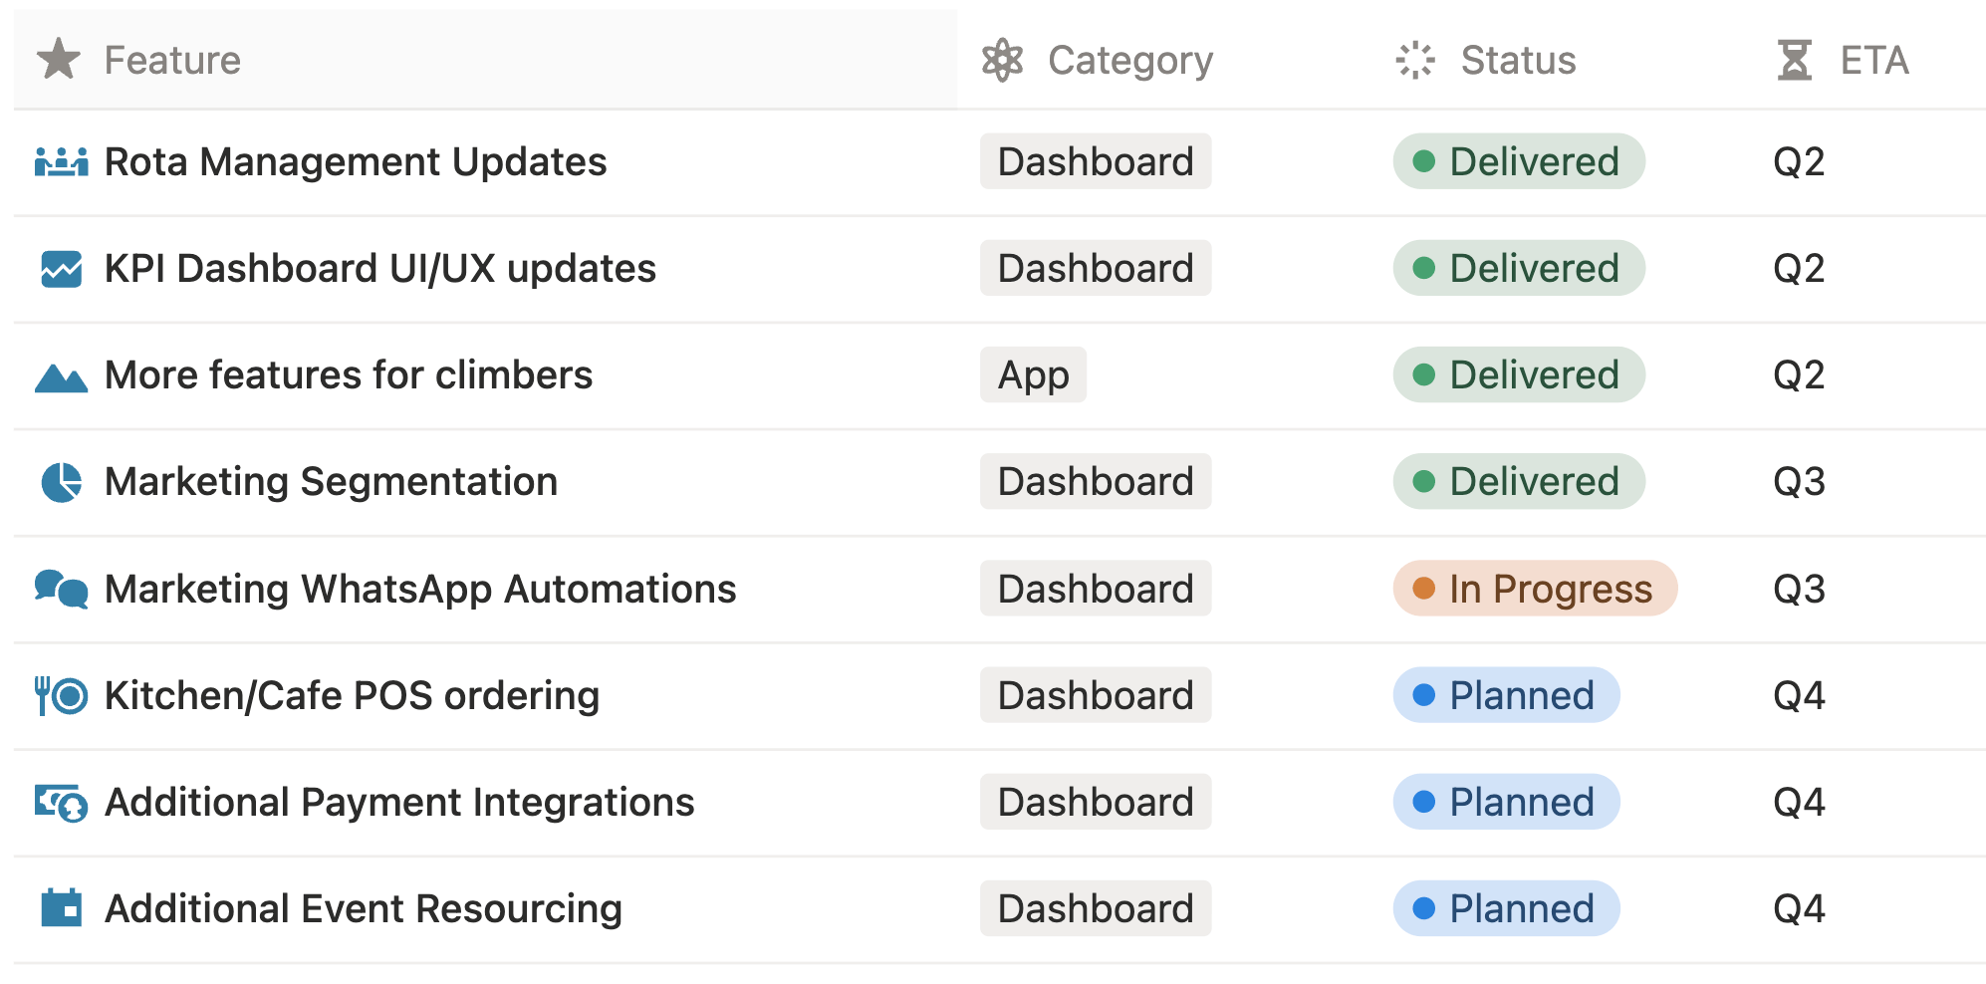Open the Feature column header menu
1986x984 pixels.
click(x=172, y=60)
